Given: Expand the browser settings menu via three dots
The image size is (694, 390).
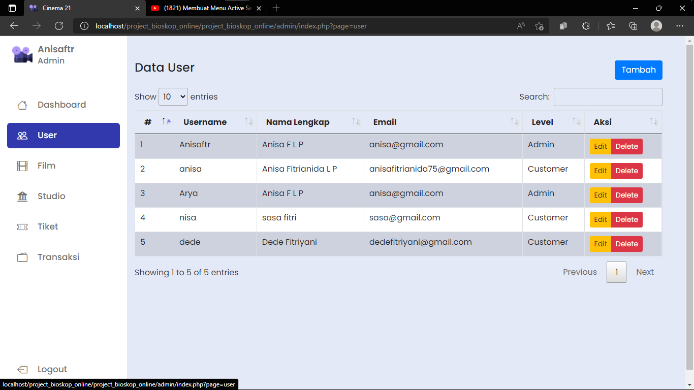Looking at the screenshot, I should [x=679, y=26].
